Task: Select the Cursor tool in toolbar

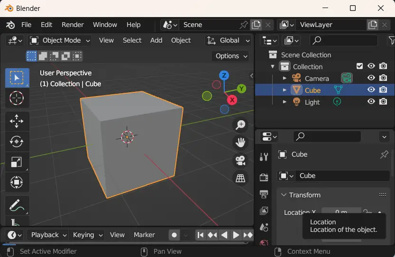Action: 17,98
